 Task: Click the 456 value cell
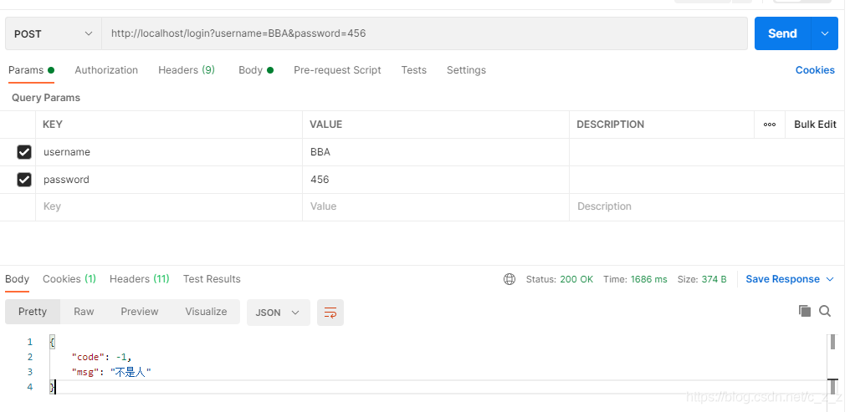436,180
